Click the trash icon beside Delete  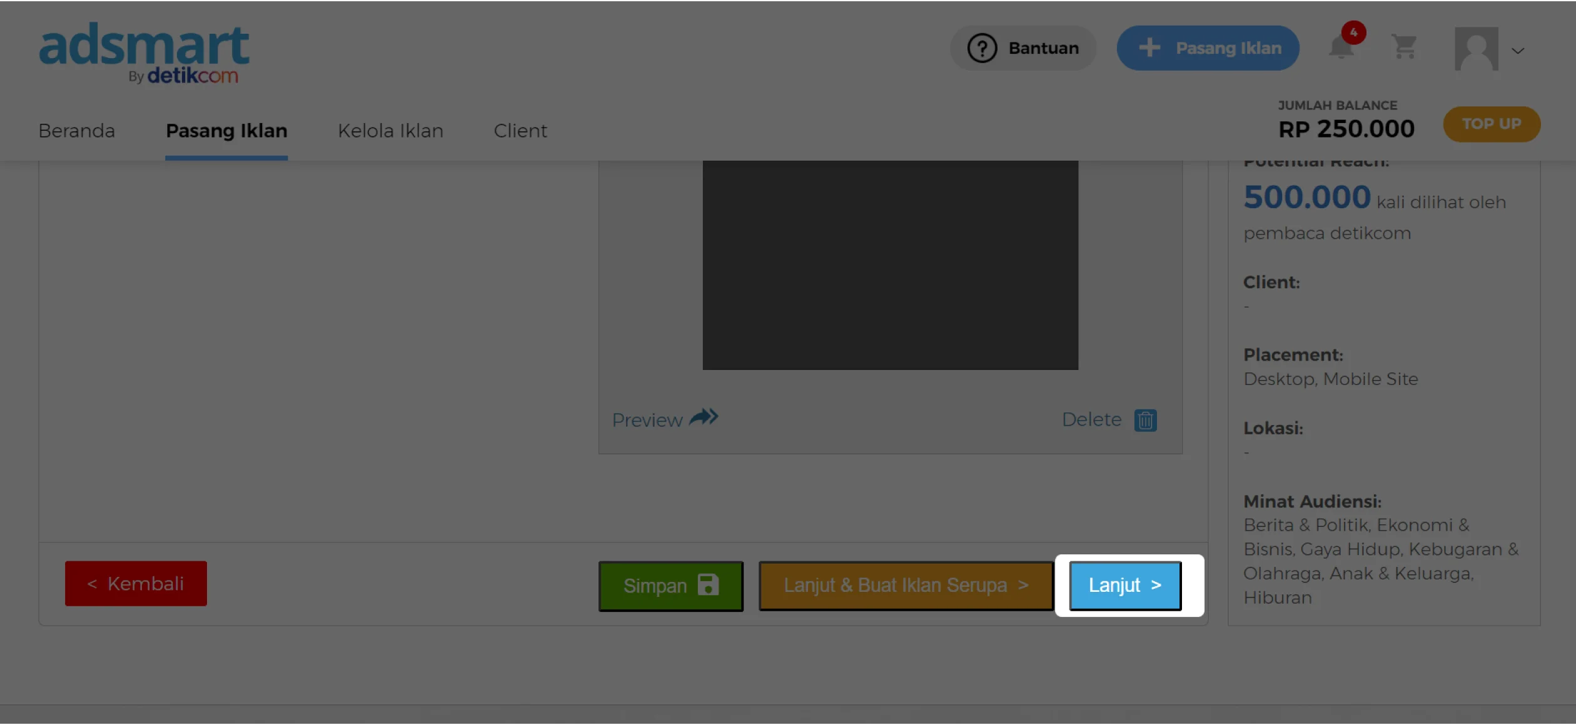coord(1145,420)
